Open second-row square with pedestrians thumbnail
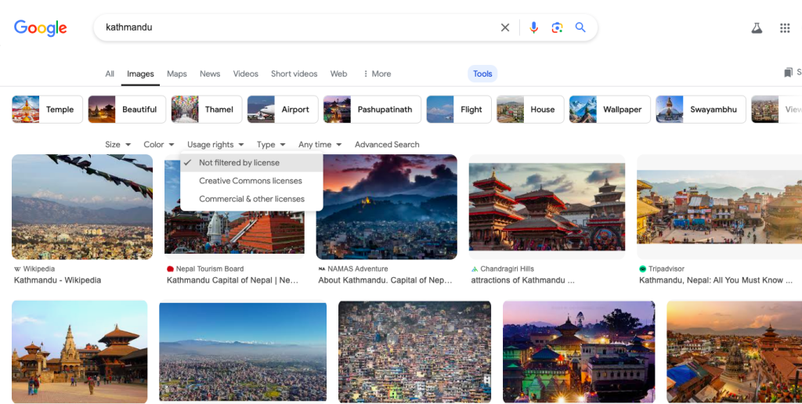The height and width of the screenshot is (404, 802). coord(80,352)
